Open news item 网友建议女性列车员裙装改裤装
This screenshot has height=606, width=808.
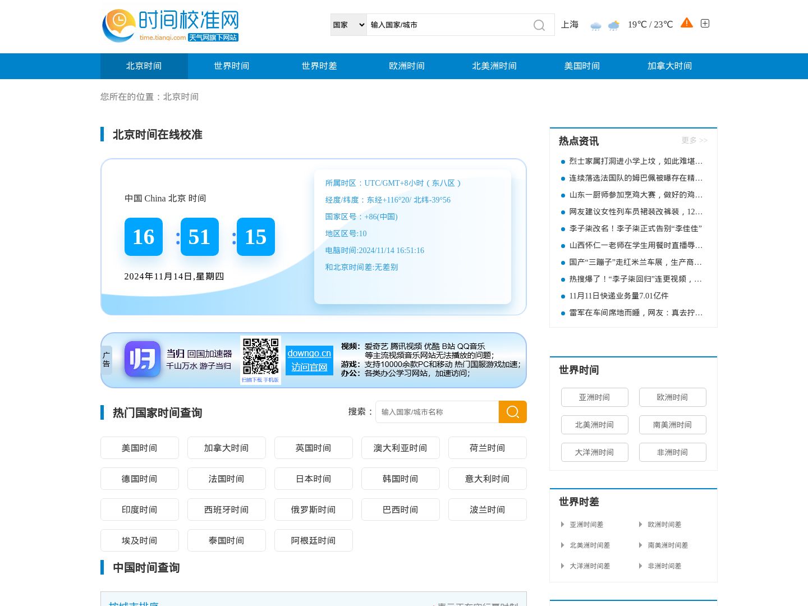click(x=636, y=212)
